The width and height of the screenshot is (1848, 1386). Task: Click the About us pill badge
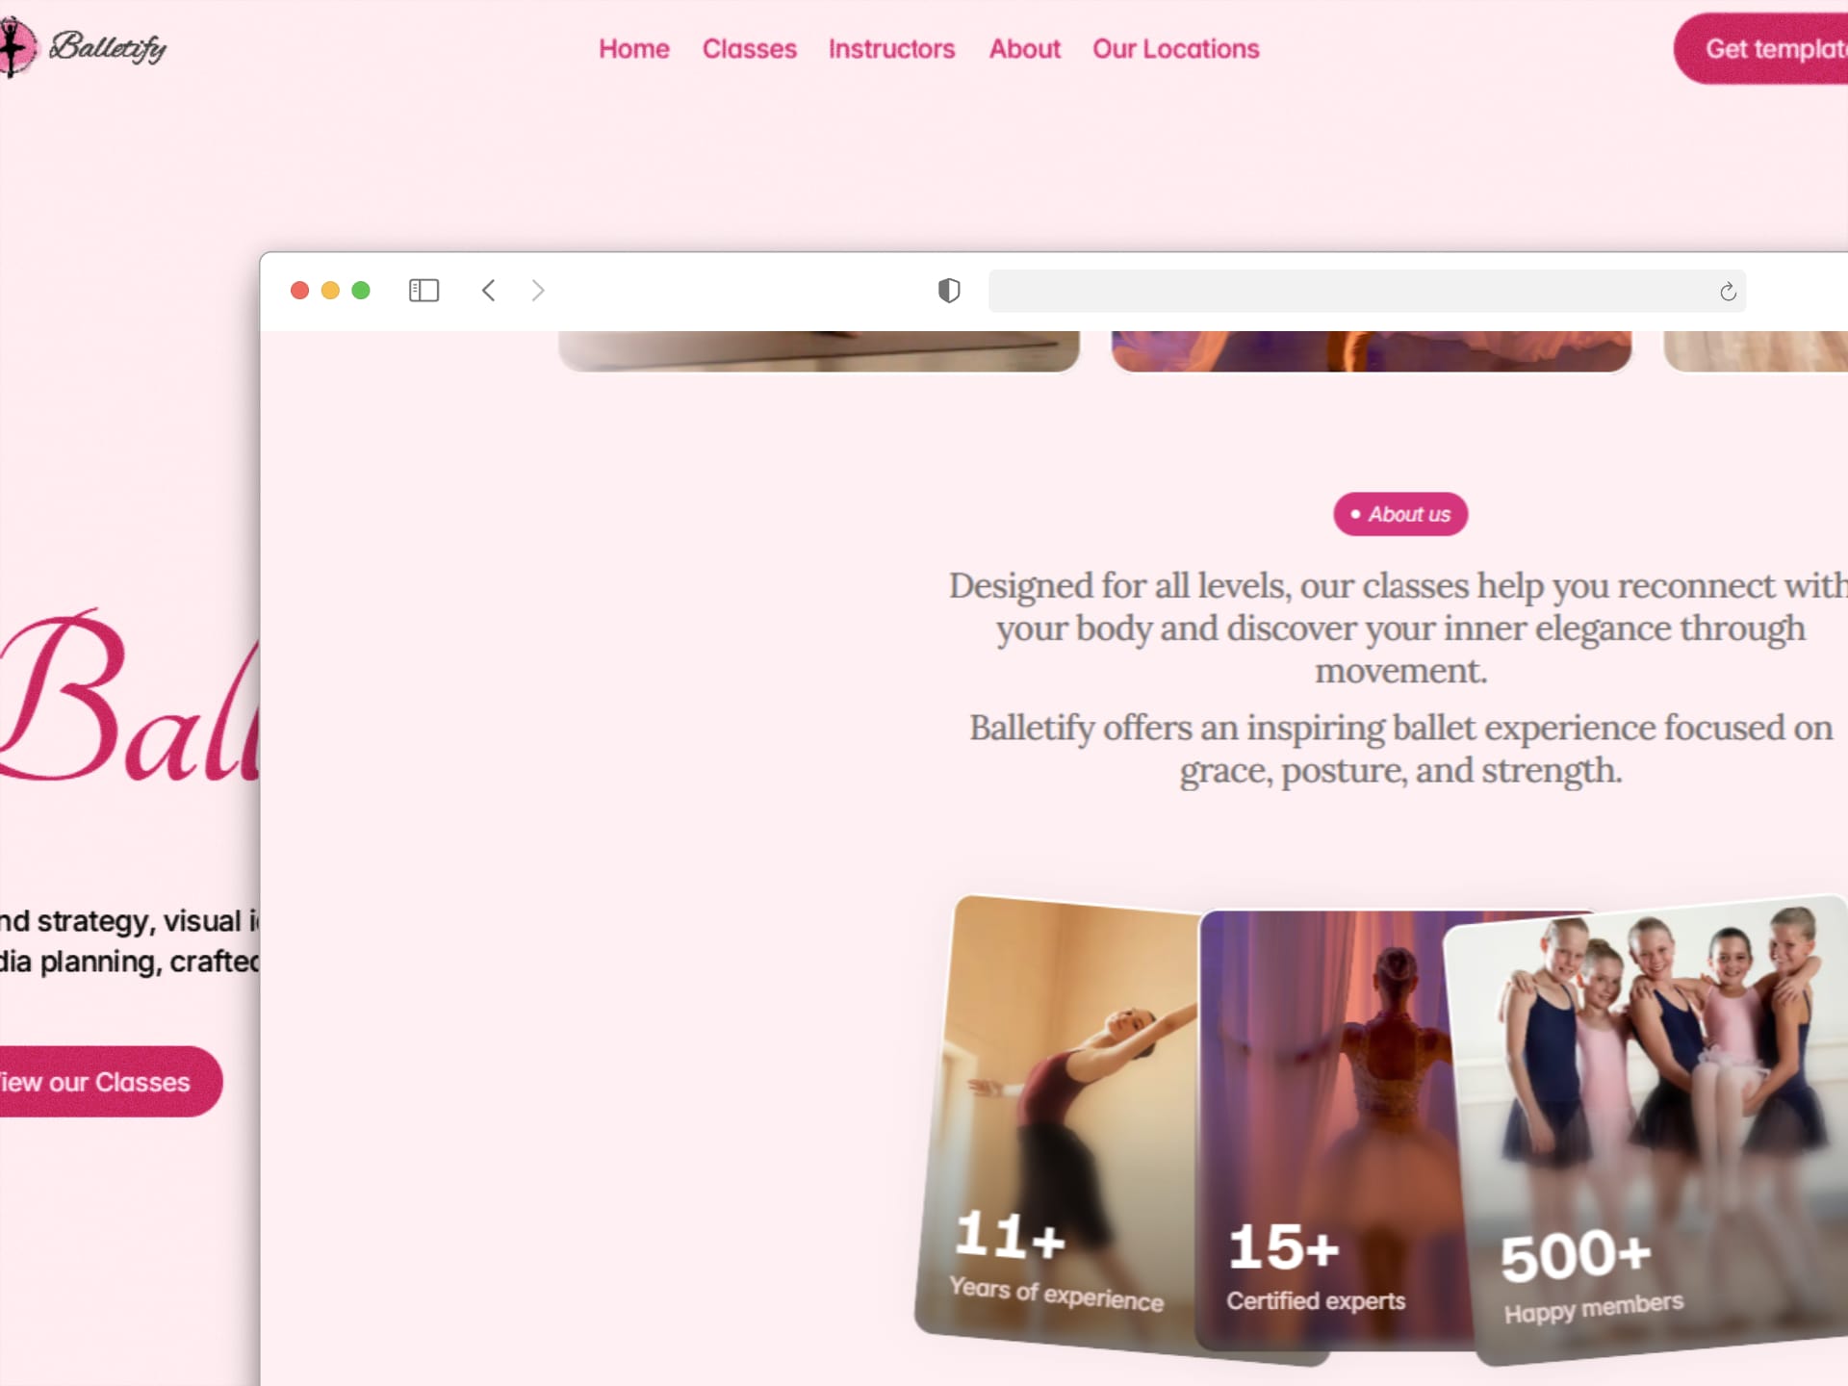pos(1400,514)
